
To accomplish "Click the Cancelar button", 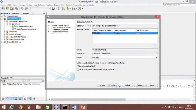I will (140, 85).
